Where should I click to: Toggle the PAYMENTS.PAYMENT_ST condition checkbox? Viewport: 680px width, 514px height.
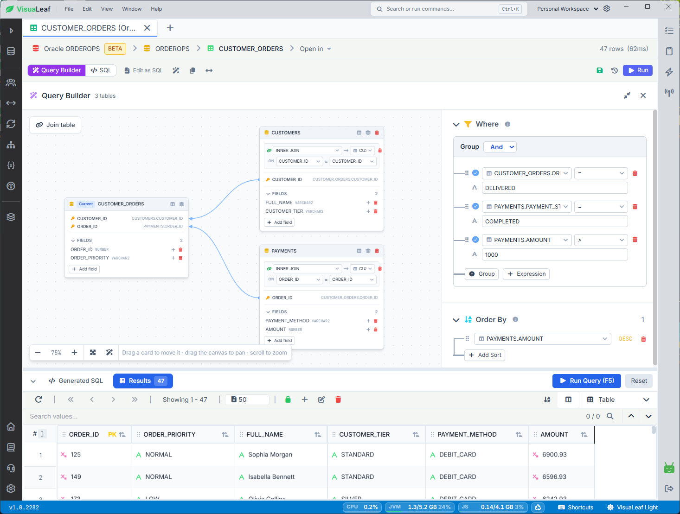(x=475, y=206)
